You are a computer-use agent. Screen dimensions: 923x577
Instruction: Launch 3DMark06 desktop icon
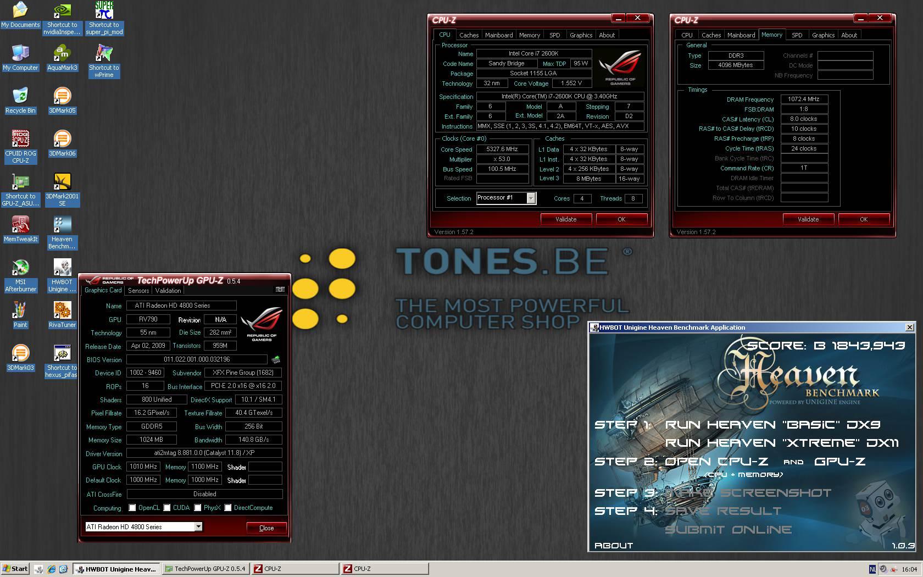click(x=62, y=143)
